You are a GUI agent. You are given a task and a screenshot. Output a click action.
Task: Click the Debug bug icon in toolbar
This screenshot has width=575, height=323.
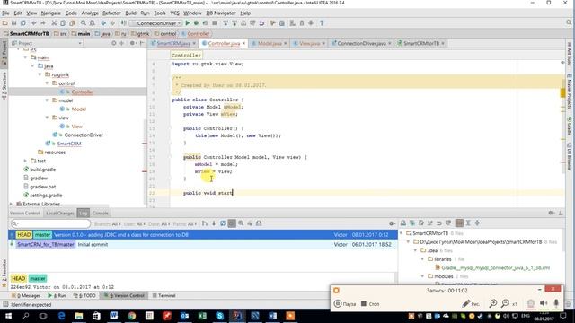[x=196, y=23]
